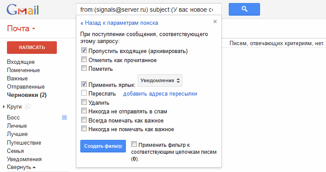This screenshot has height=172, width=326.
Task: Open the Входящие folder
Action: click(x=21, y=62)
